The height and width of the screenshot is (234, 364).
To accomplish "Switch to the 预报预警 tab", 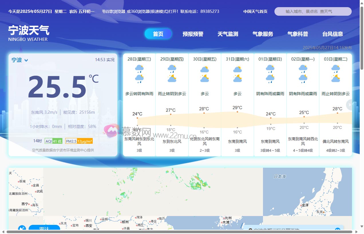I will tap(193, 34).
